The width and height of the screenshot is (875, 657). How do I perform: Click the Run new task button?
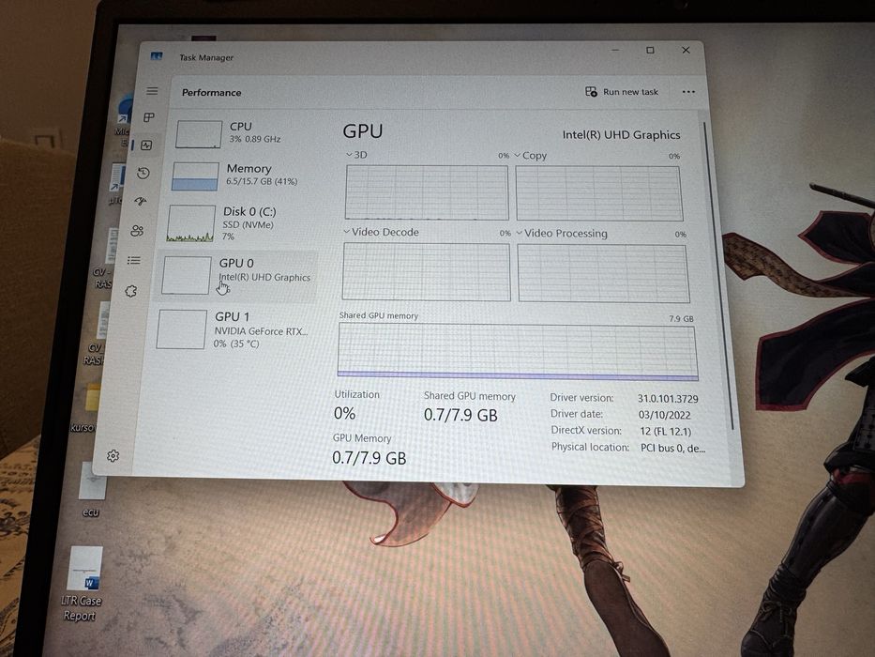pyautogui.click(x=622, y=92)
